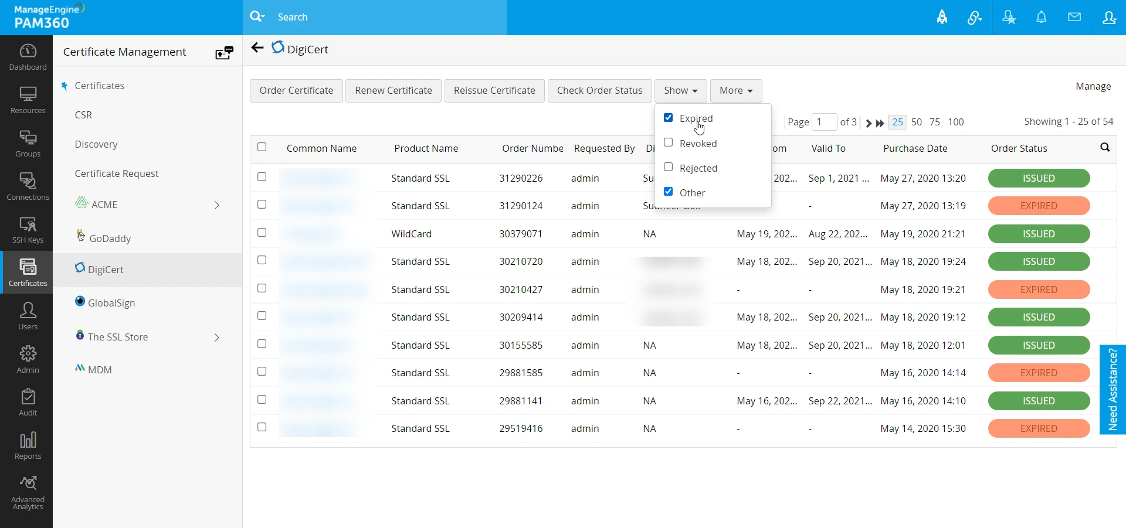Viewport: 1126px width, 528px height.
Task: Uncheck the Expired filter checkbox
Action: click(x=668, y=118)
